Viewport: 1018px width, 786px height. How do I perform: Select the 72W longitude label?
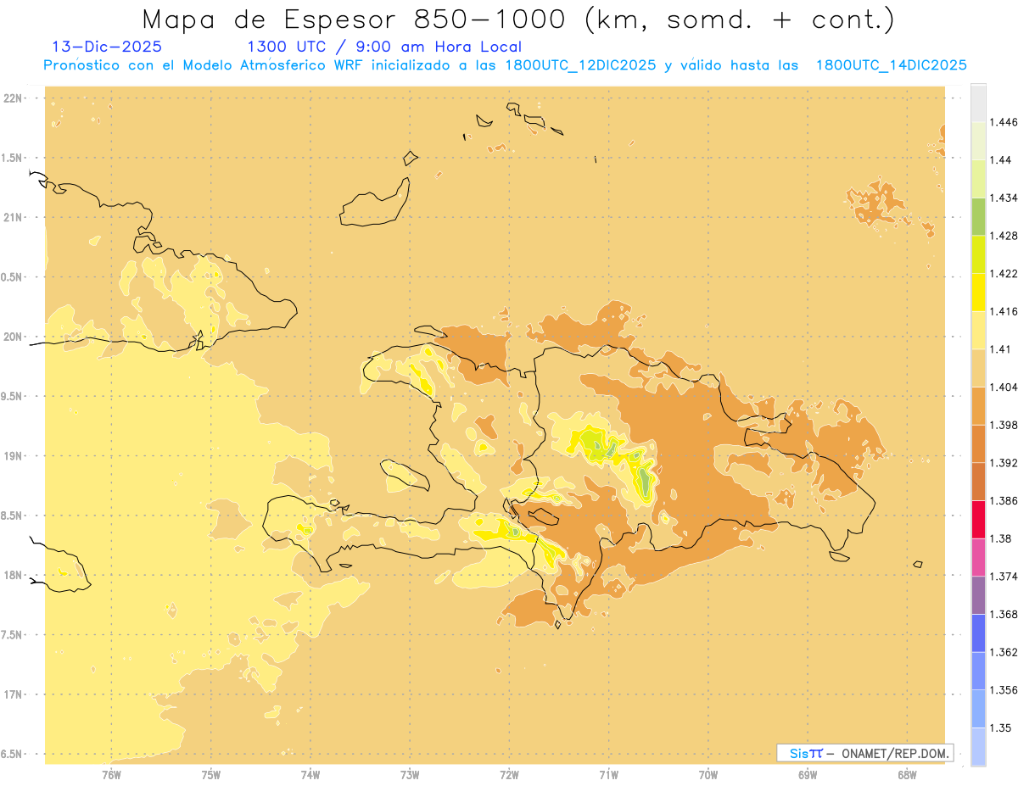(x=509, y=774)
